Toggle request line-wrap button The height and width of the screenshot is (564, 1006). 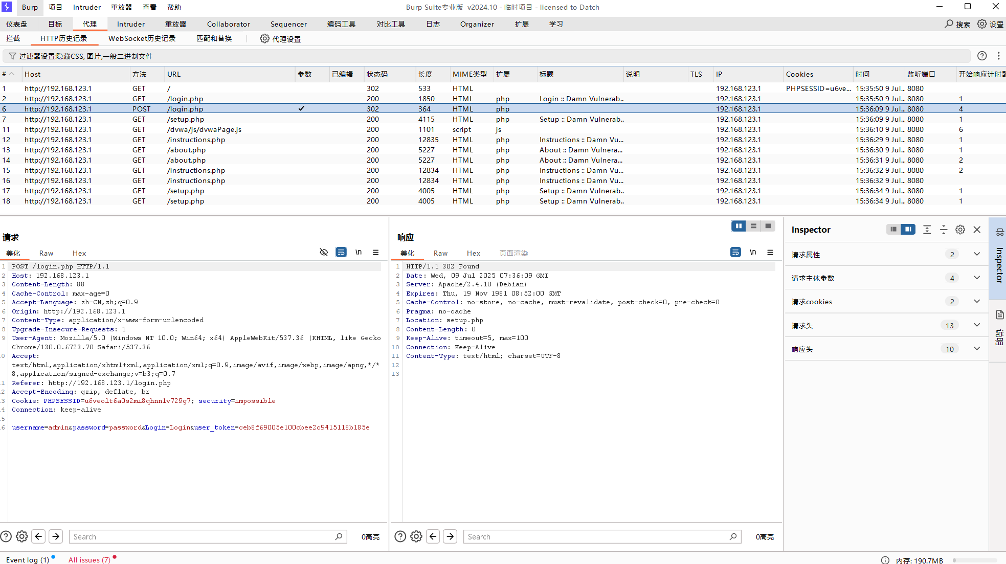(x=341, y=253)
